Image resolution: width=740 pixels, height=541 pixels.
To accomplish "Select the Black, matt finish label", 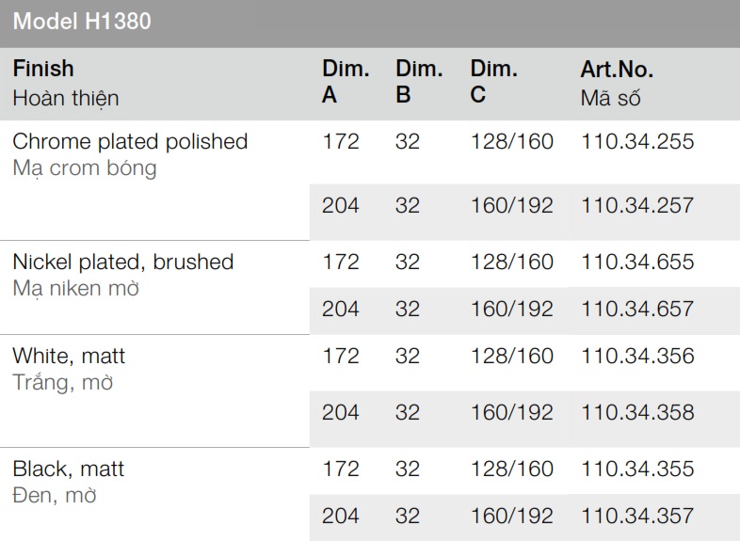I will [68, 469].
